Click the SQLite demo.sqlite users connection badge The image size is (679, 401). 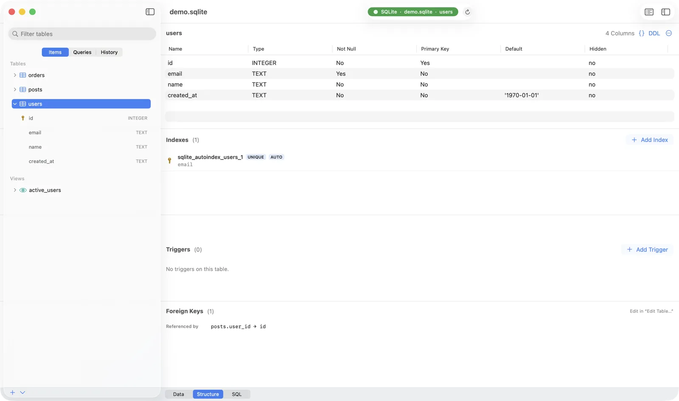click(x=413, y=12)
